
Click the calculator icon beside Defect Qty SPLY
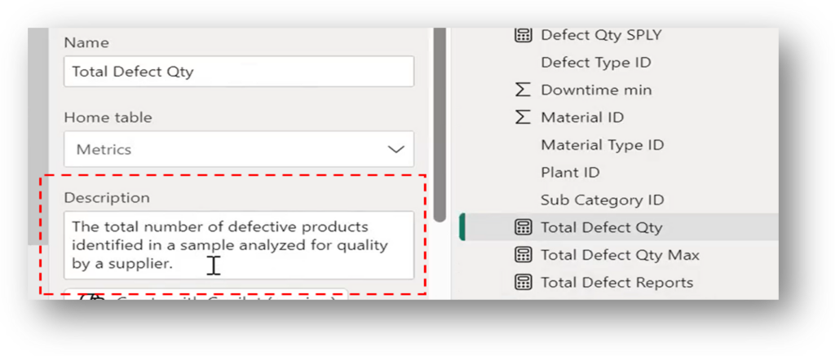point(523,35)
